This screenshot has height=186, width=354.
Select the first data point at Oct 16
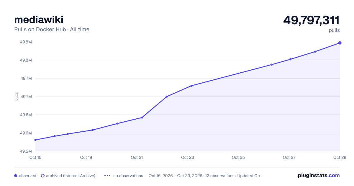tap(35, 140)
